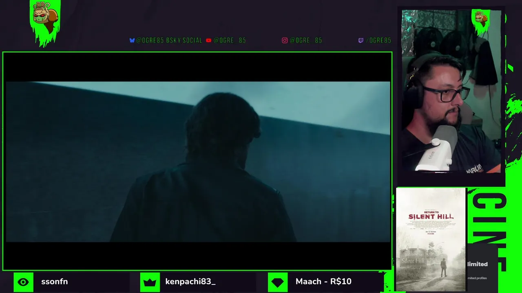
Task: Click the /OGRE85 Twitch handle text
Action: (x=378, y=40)
